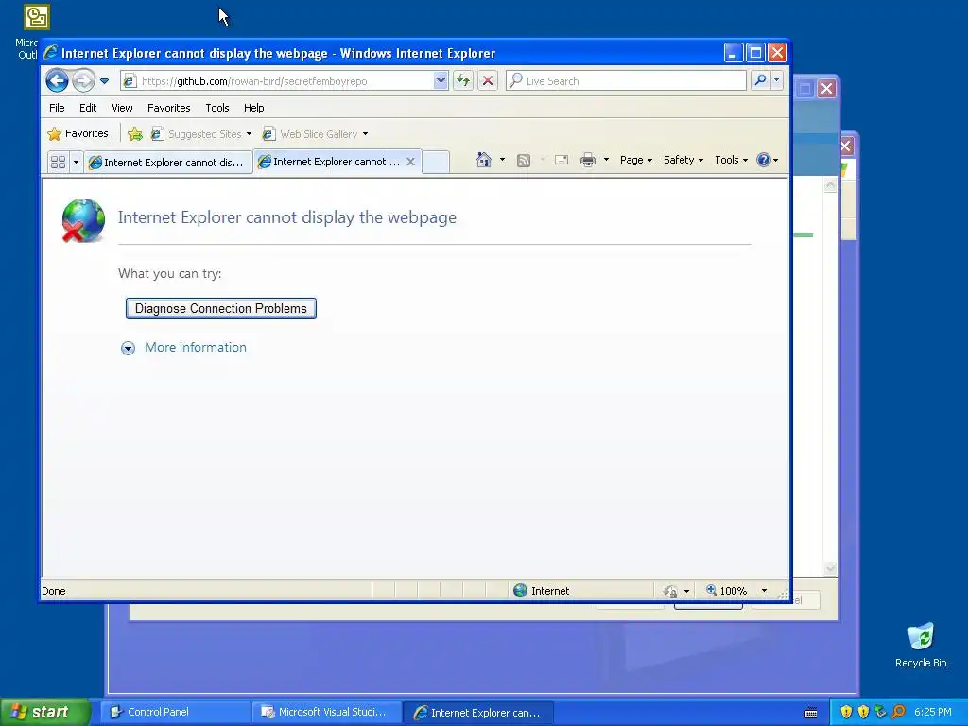Click the network connection tray icon
The image size is (968, 726).
coord(880,713)
